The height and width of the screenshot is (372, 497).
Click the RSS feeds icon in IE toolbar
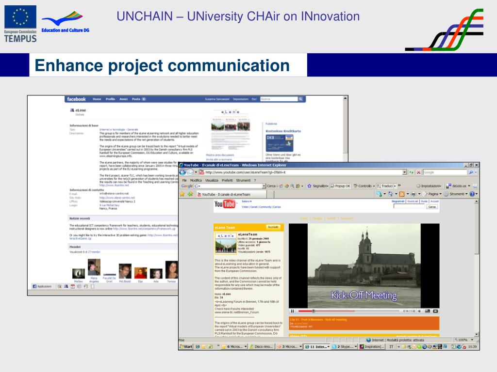[401, 194]
